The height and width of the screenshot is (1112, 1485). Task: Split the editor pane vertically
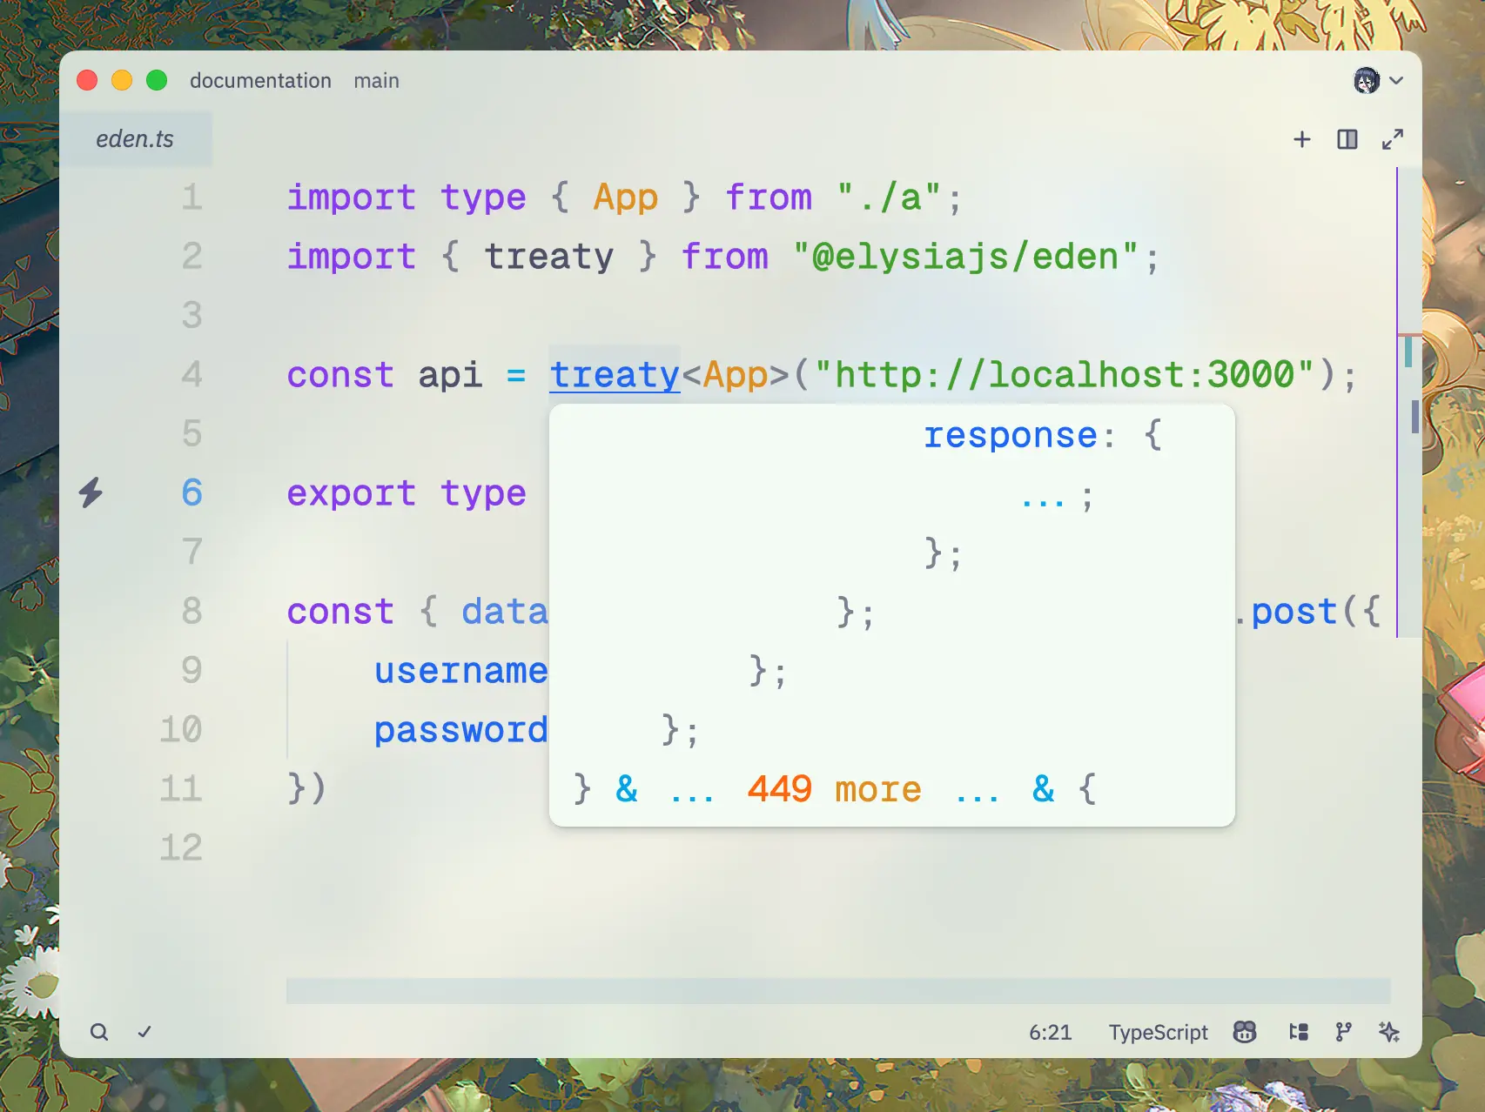pos(1347,138)
